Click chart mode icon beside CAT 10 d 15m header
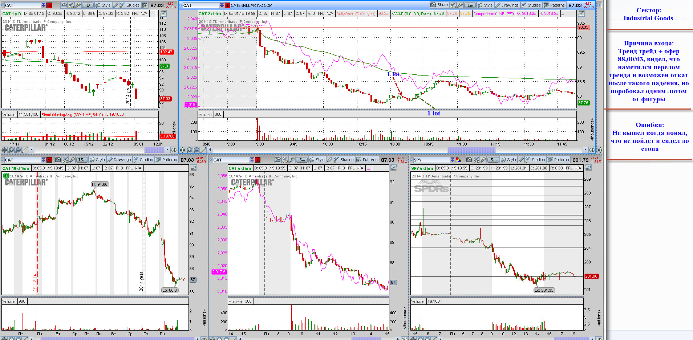The image size is (693, 340). coord(193,168)
